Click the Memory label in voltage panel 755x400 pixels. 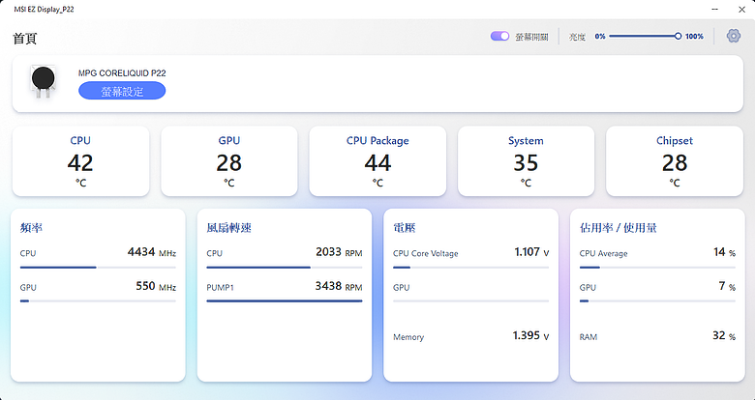click(x=408, y=337)
